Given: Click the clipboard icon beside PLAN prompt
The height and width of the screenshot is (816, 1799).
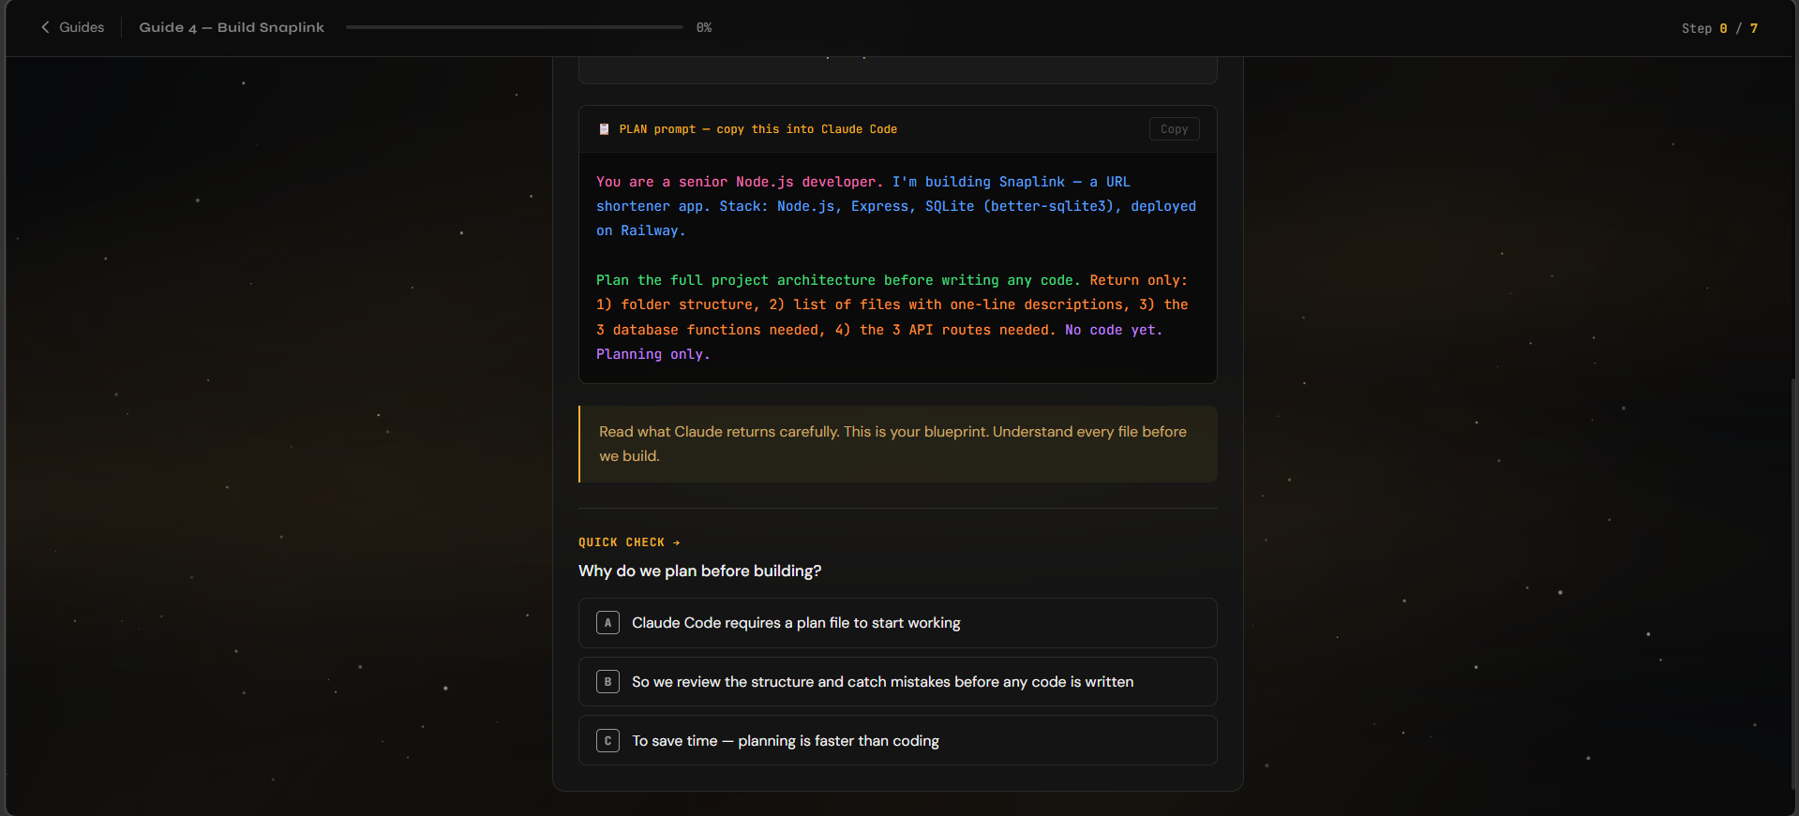Looking at the screenshot, I should 604,129.
